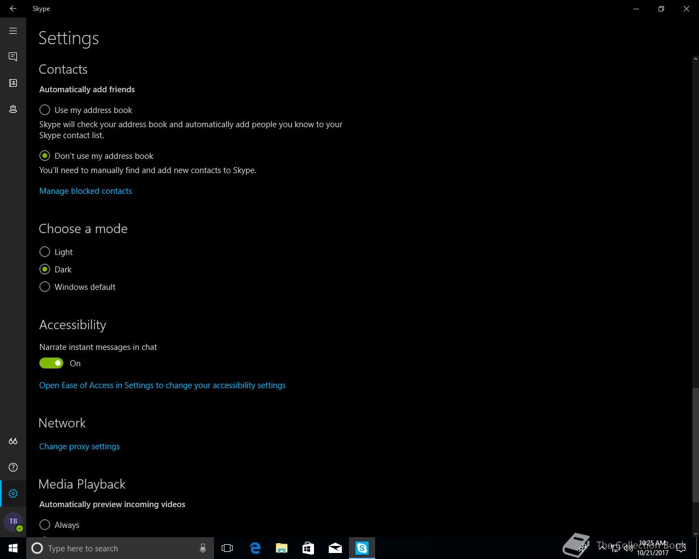Choose the Windows default mode
The image size is (699, 559).
click(x=77, y=287)
